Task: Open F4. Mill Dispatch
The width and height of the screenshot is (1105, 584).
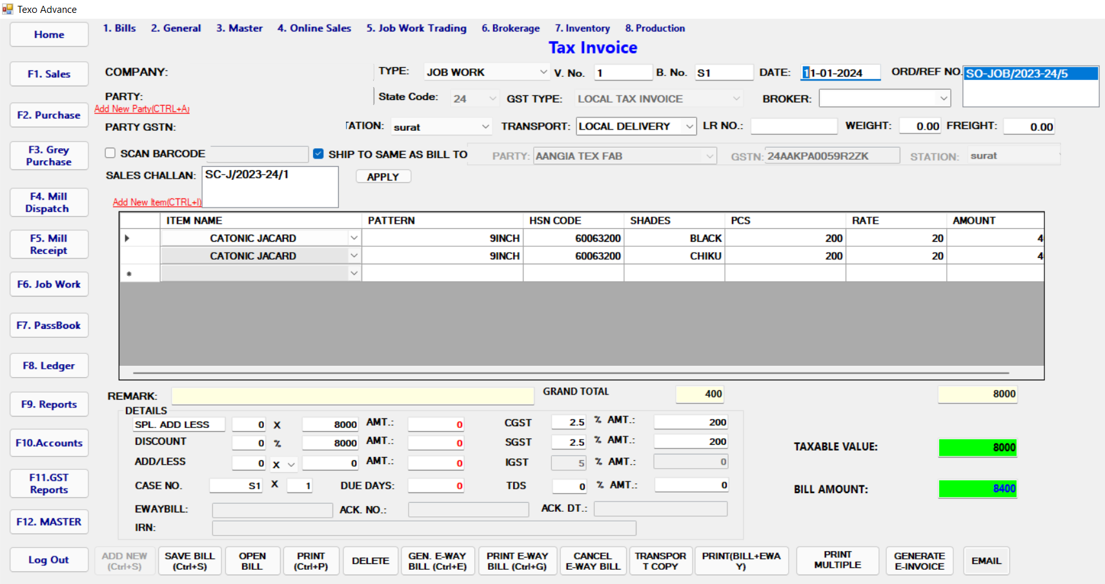Action: [49, 202]
